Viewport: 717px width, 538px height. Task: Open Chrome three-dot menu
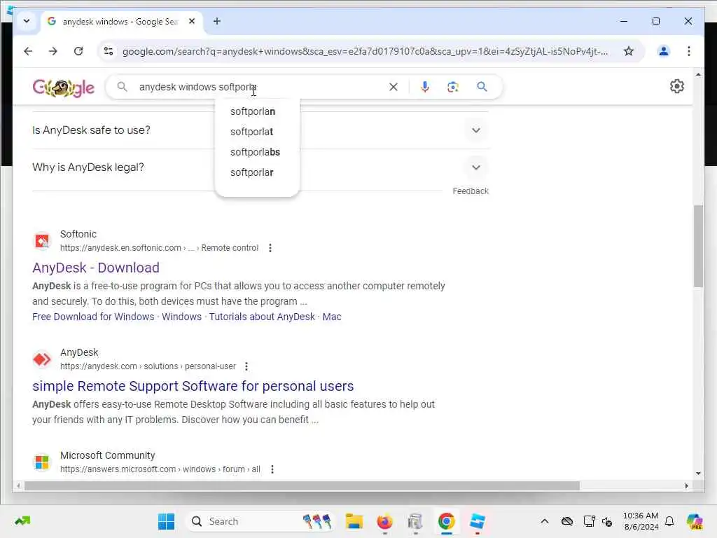tap(689, 51)
